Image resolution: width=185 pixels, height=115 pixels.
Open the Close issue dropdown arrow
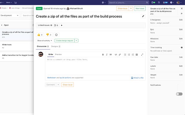coord(131,8)
